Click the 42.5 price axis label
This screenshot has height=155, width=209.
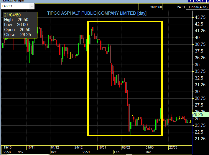pyautogui.click(x=199, y=24)
